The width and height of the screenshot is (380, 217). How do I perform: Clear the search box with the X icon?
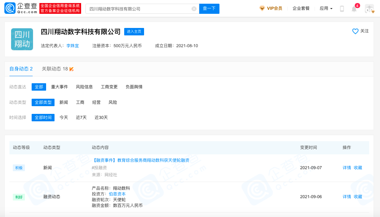(194, 9)
